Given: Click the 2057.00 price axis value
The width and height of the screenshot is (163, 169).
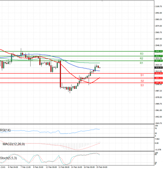Looking at the screenshot, I should point(158,39).
